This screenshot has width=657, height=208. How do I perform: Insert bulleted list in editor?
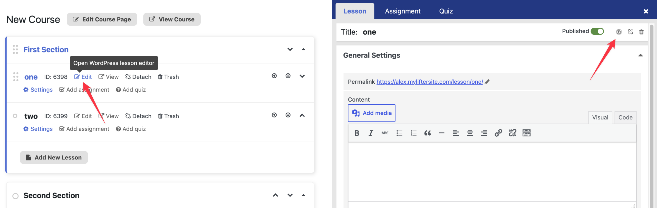click(x=399, y=133)
